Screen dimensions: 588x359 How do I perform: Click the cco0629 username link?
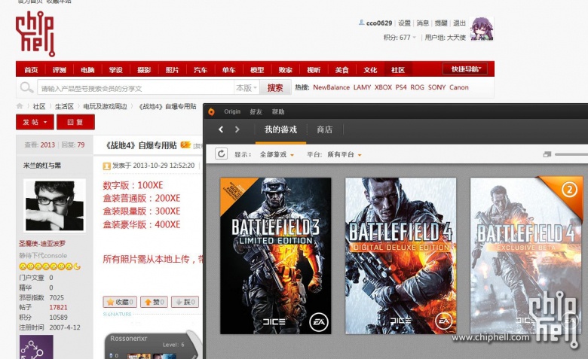379,23
